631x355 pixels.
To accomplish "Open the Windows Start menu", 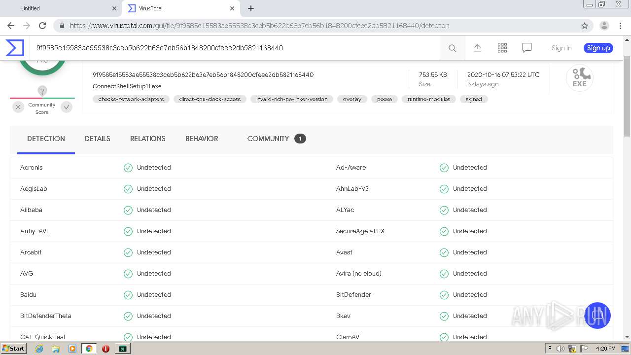I will (14, 349).
